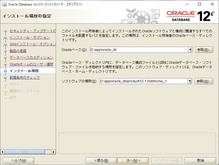Click the 参照(W)... browse button

(204, 81)
